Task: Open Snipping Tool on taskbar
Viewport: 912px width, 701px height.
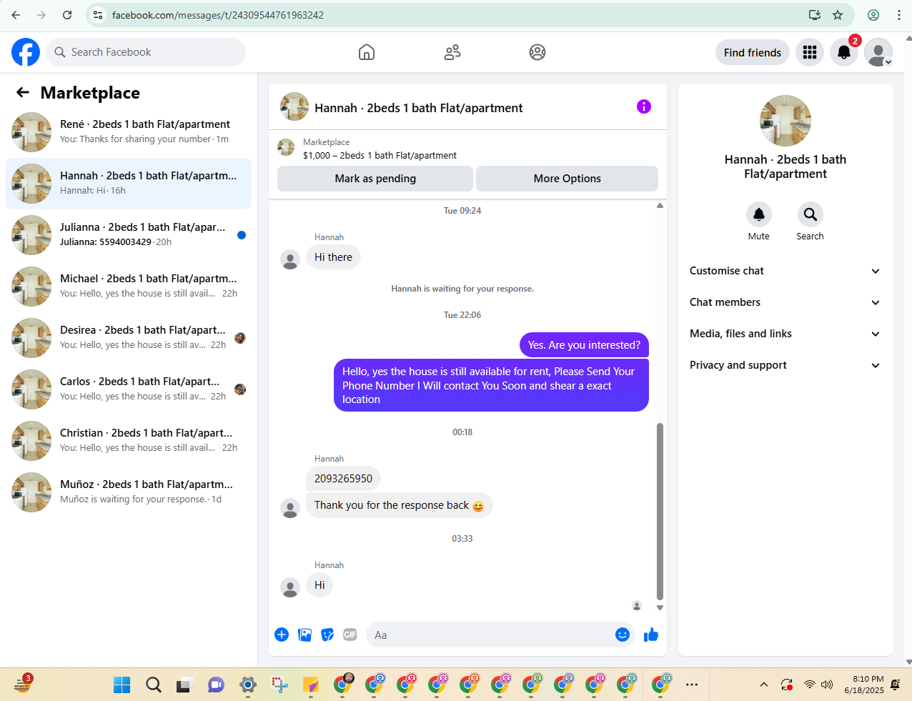Action: 279,685
